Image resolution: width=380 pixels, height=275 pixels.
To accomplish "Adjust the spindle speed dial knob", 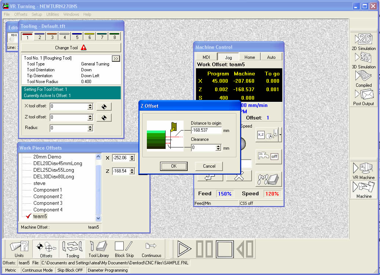I will (x=242, y=143).
